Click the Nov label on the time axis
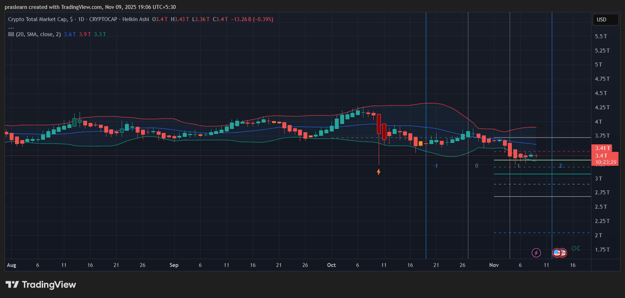 coord(494,265)
